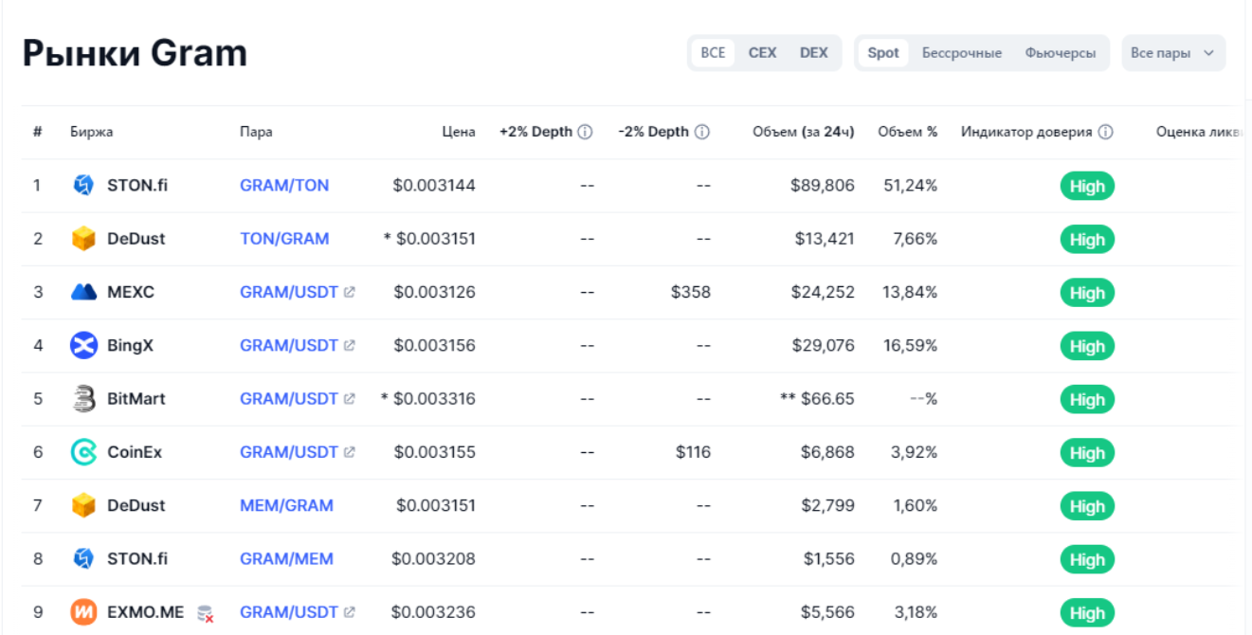Open TON/GRAM pair on DeDust
Image resolution: width=1252 pixels, height=635 pixels.
[284, 239]
